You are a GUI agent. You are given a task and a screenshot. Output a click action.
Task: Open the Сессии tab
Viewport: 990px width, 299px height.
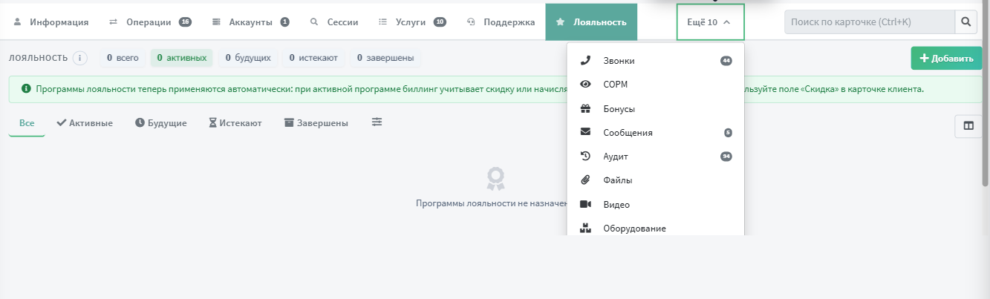[334, 22]
